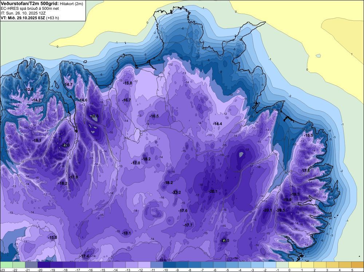Select the -21.2 temperature label
This screenshot has height=272, width=364.
[x=177, y=192]
